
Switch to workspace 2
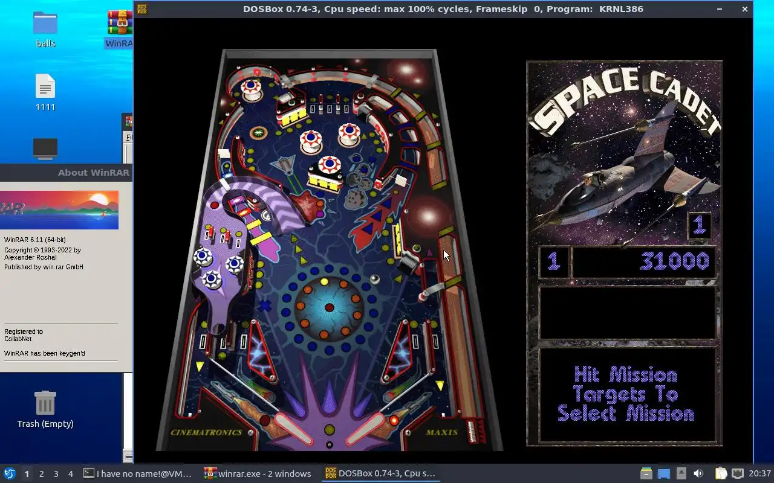pos(41,474)
